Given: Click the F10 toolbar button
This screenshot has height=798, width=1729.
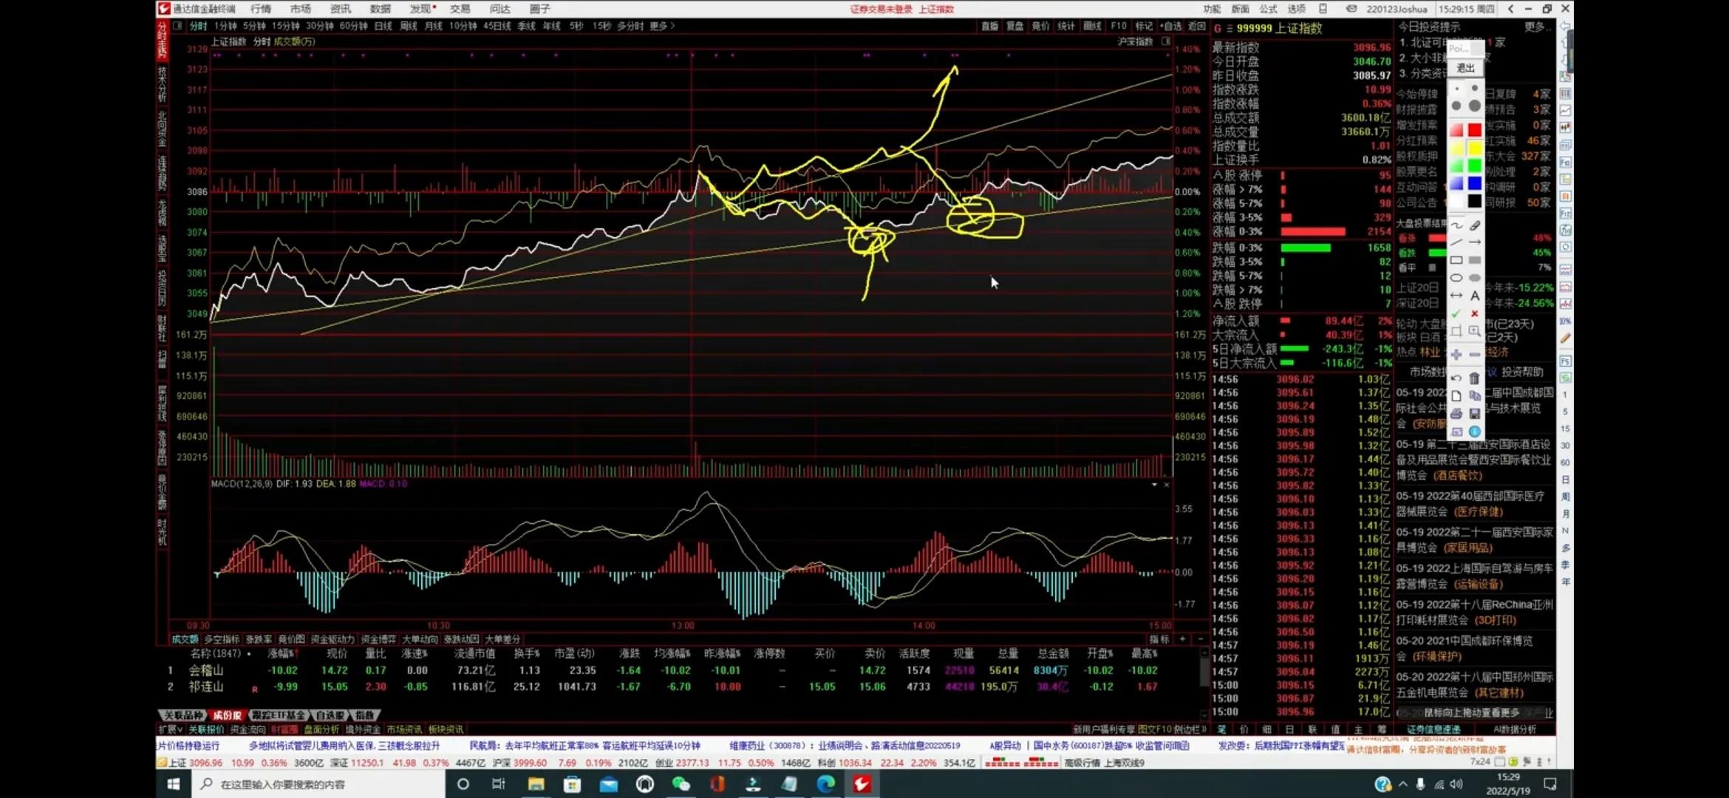Looking at the screenshot, I should [1118, 26].
